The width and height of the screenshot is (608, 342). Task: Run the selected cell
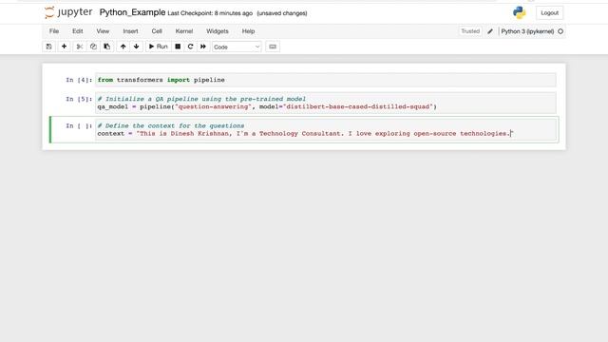[159, 47]
